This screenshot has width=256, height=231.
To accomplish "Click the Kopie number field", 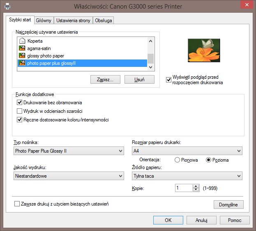I will pyautogui.click(x=184, y=188).
